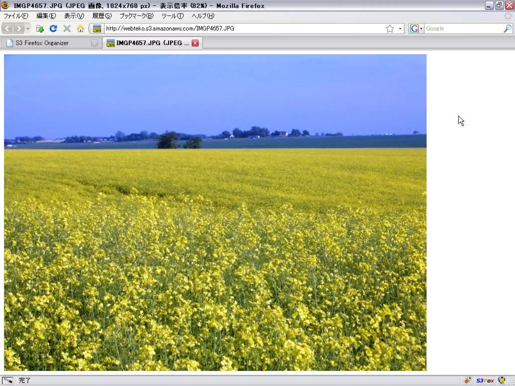Open the ブックマーク(B) menu
The height and width of the screenshot is (386, 515).
(x=137, y=16)
